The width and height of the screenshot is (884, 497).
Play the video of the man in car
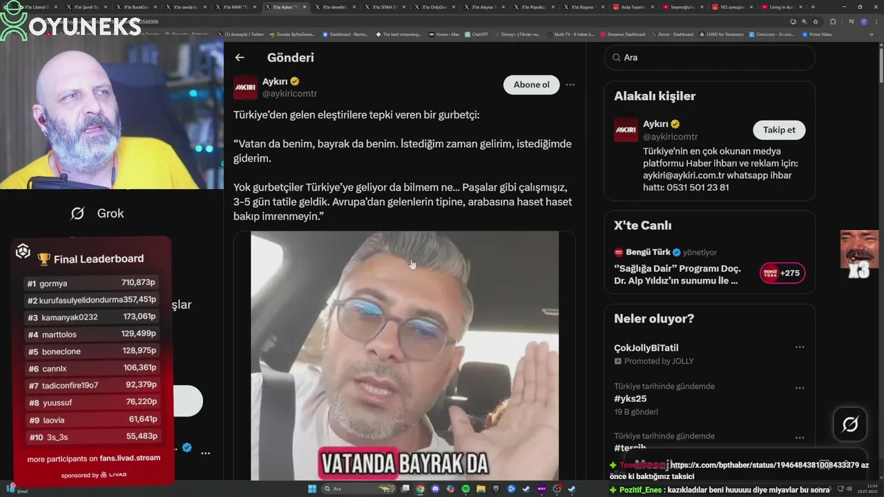[404, 355]
